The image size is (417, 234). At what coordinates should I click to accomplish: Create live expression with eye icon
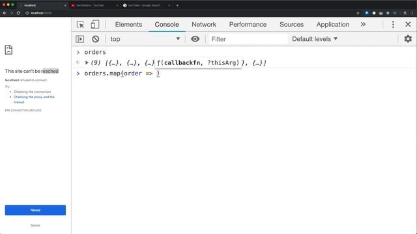(195, 39)
